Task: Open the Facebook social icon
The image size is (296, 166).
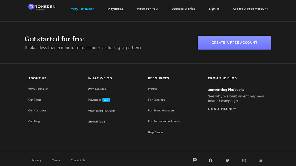Action: pos(211,160)
